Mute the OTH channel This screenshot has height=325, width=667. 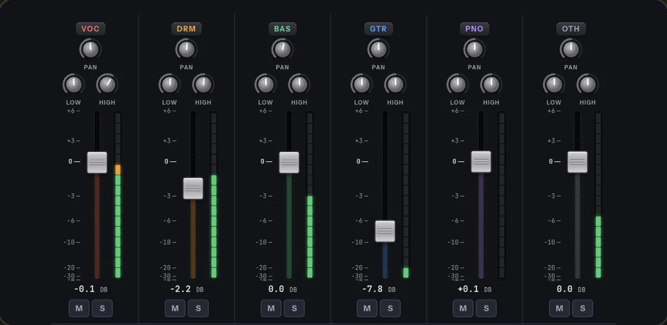pyautogui.click(x=559, y=308)
